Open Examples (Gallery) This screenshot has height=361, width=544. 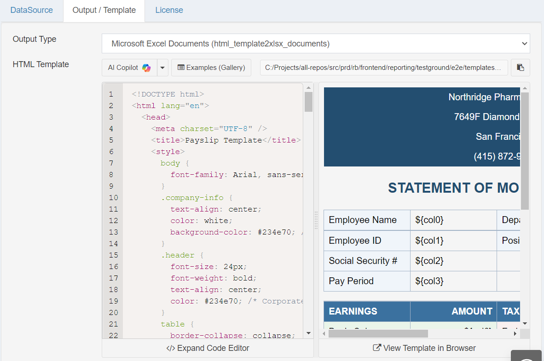pos(211,68)
